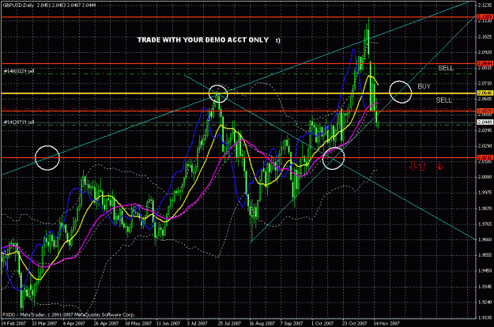Click the 7 Sep 2007 date label

(x=291, y=323)
